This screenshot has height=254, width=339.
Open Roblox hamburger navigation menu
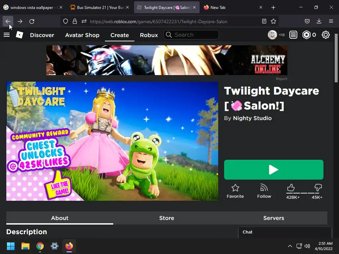7,35
